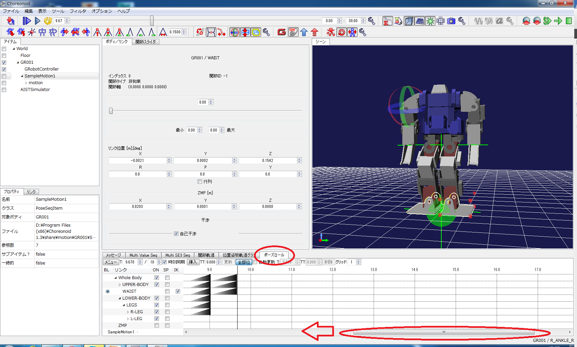Click the green stop simulation square icon
The image size is (577, 347).
(x=569, y=21)
